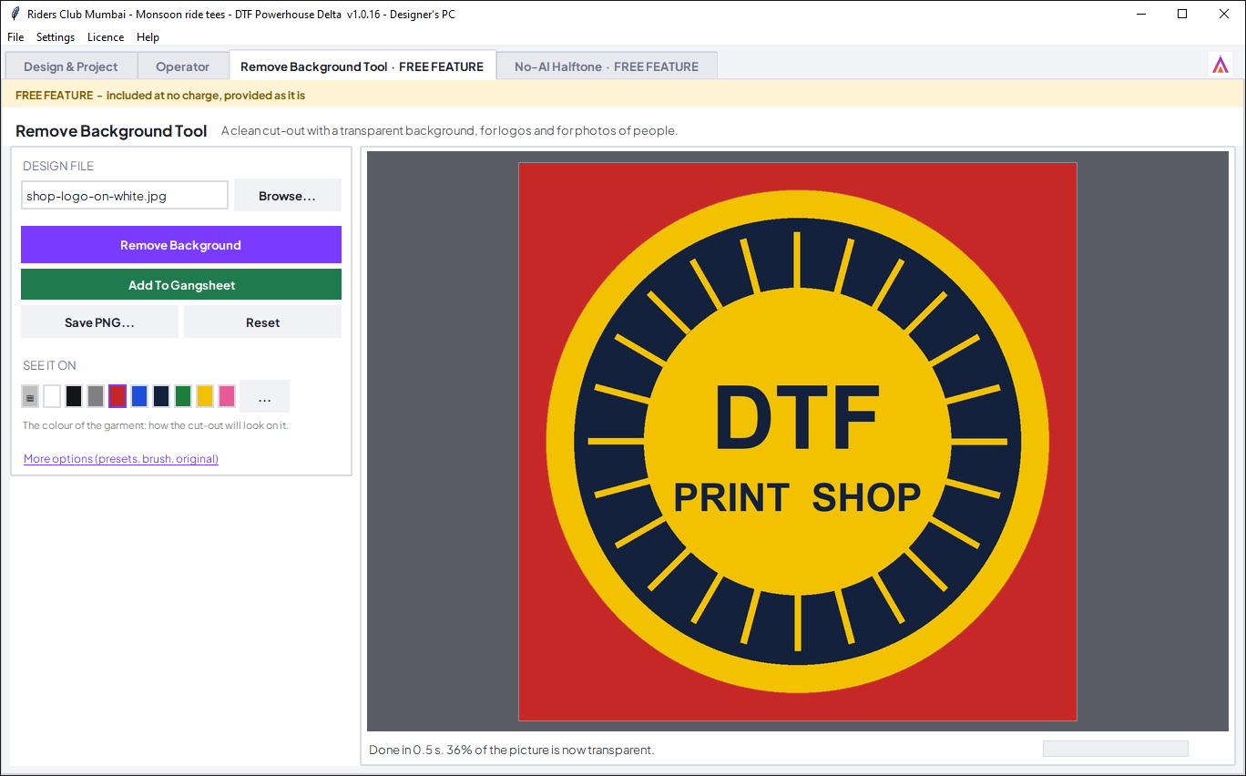Pick the white garment colour swatch
Screen dimensions: 1246x776
click(52, 396)
